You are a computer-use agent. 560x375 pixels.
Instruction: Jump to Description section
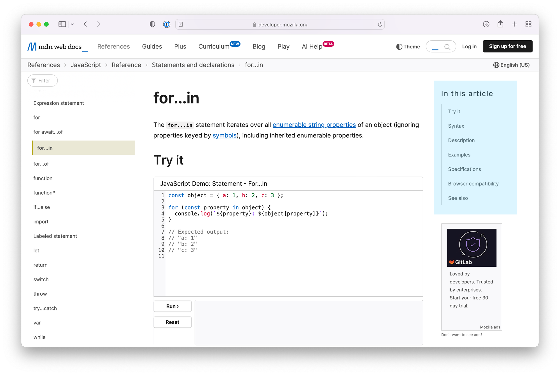pos(461,140)
